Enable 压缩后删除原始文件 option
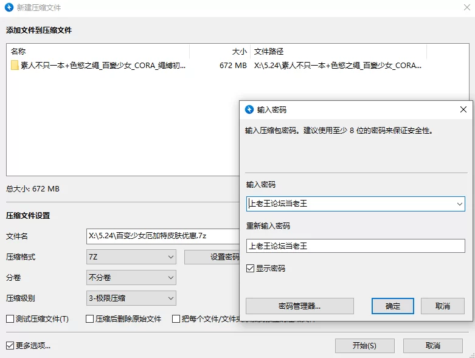475x358 pixels. pos(90,318)
